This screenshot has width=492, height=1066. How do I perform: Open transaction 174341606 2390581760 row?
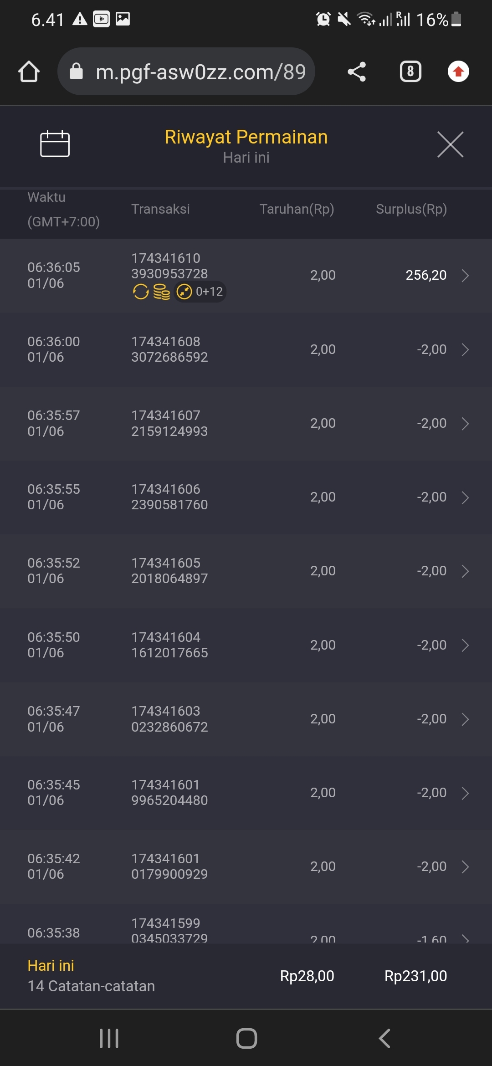(169, 497)
